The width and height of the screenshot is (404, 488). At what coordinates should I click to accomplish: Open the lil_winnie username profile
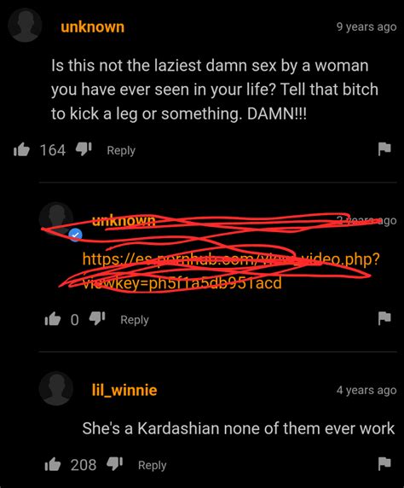point(124,390)
